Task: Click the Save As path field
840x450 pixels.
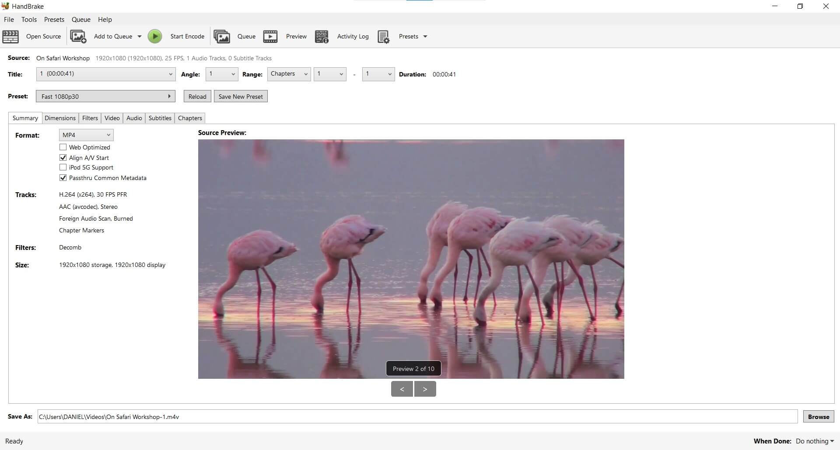Action: (x=417, y=416)
